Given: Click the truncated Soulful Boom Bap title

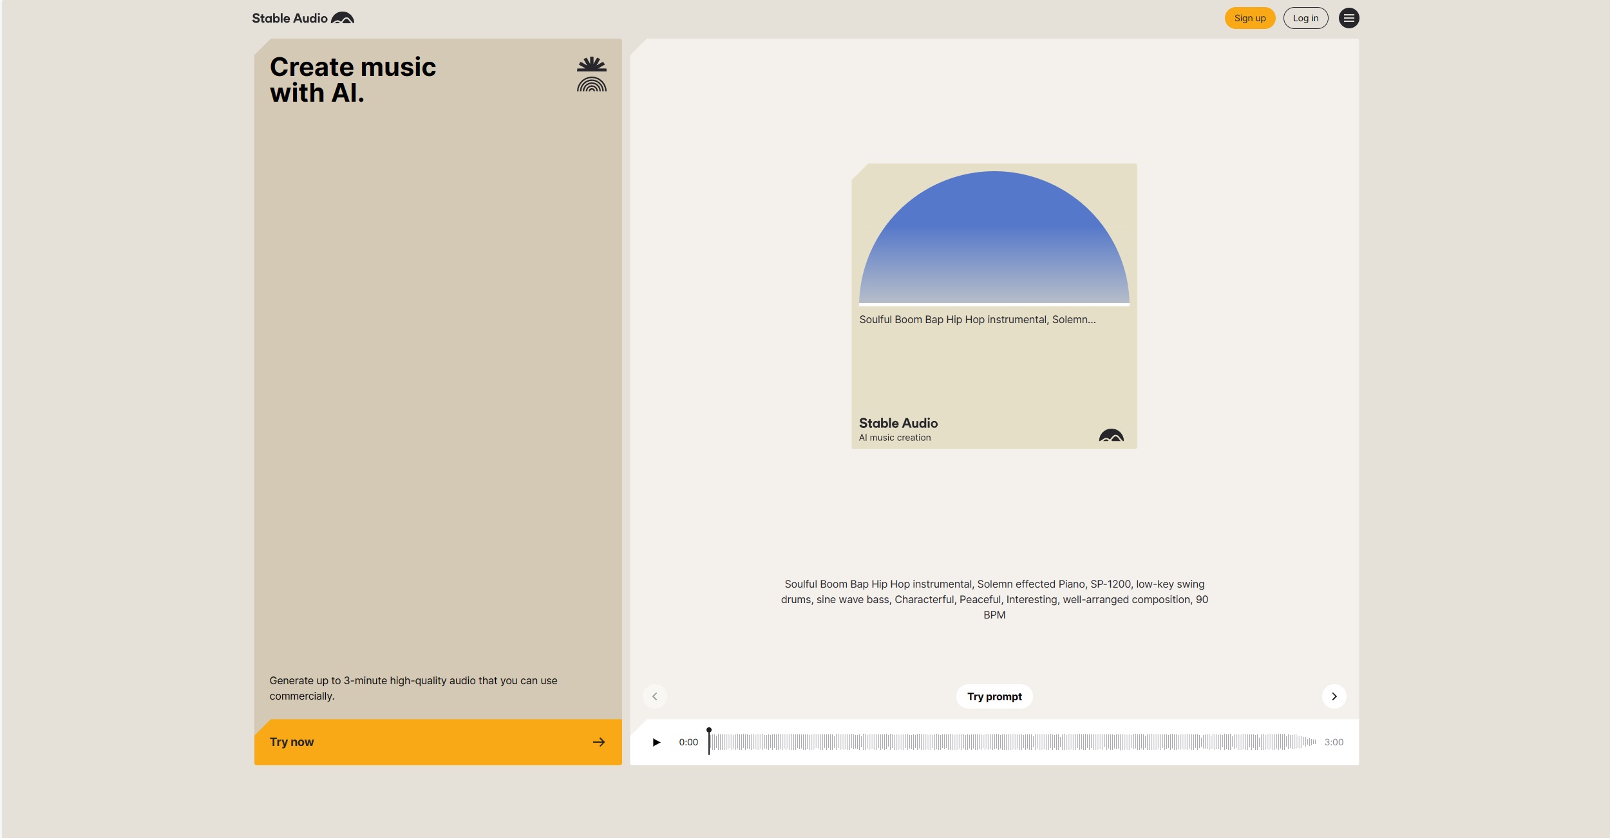Looking at the screenshot, I should (977, 320).
